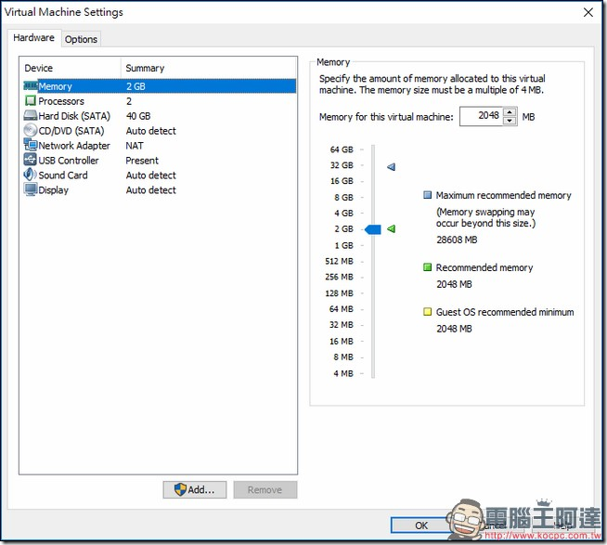Click the '256 MB' scale label
Screen dimensions: 607x545
tap(340, 277)
